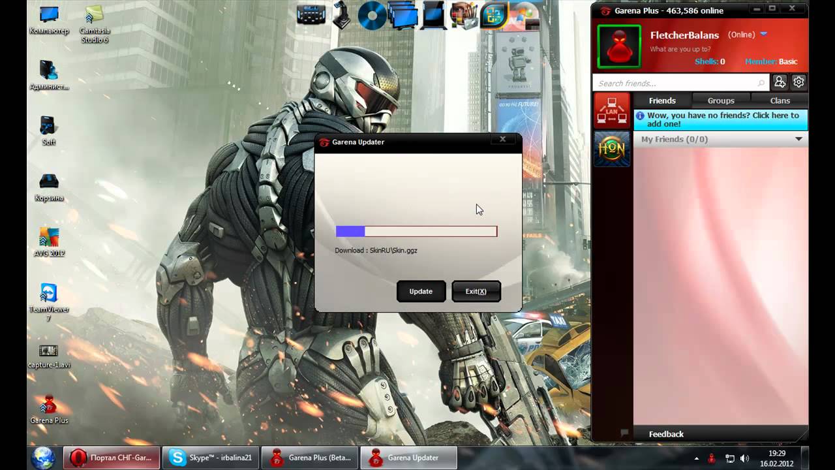Open the volume speaker tray icon
The image size is (835, 470).
(x=746, y=458)
